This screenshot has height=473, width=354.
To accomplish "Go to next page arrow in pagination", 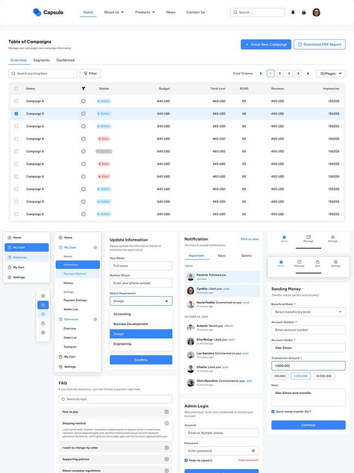I will click(308, 73).
